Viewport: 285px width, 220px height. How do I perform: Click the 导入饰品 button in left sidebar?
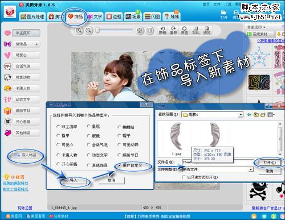pos(25,155)
